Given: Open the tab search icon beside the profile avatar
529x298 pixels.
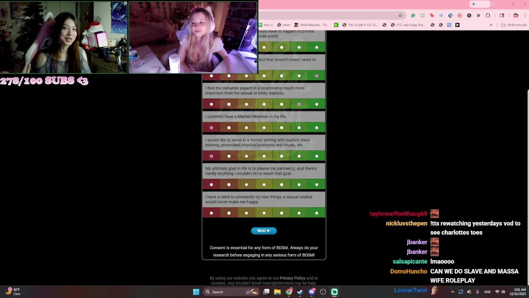Looking at the screenshot, I should [x=502, y=15].
